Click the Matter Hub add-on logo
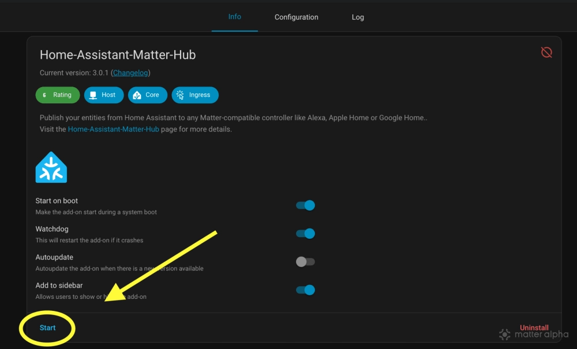 [51, 167]
